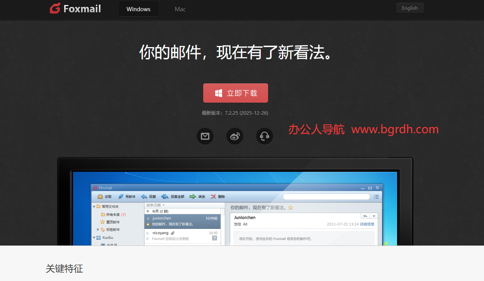
Task: Click the Foxmail logo in header
Action: pos(75,8)
